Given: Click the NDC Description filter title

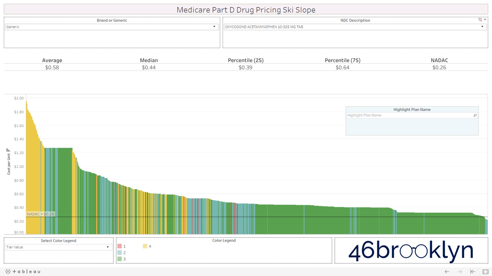Looking at the screenshot, I should pos(355,20).
